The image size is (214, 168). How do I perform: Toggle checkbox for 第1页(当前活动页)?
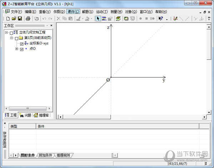tap(16, 39)
